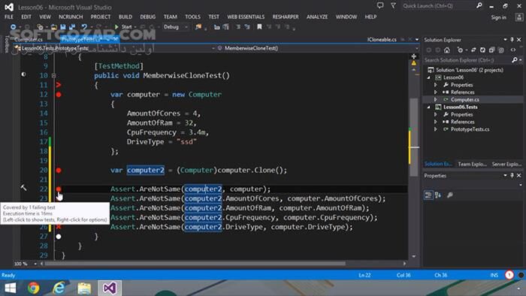Open Google Chrome from the taskbar
This screenshot has height=296, width=526.
click(x=34, y=288)
